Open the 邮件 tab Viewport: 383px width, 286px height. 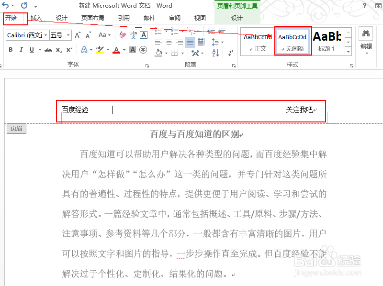pos(149,18)
